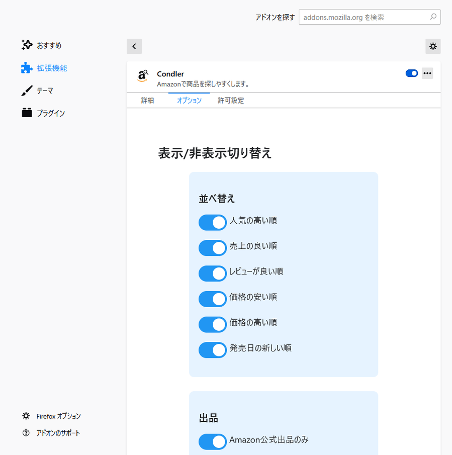
Task: Click the 出品 section title
Action: (x=208, y=418)
